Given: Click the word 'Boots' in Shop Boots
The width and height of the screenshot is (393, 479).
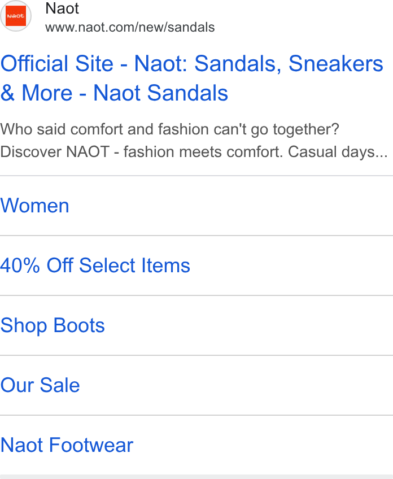Looking at the screenshot, I should [x=79, y=325].
